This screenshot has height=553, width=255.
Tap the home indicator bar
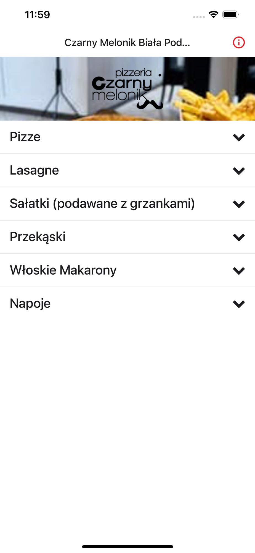pyautogui.click(x=127, y=547)
